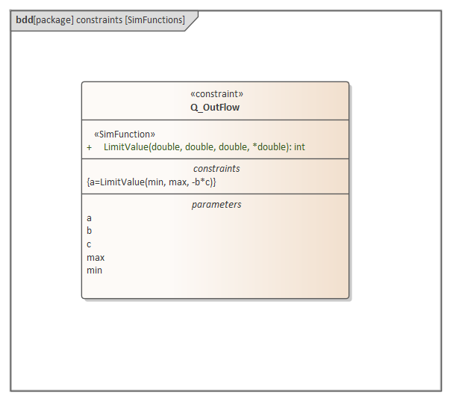Click empty canvas area below the Q_OutFlow block
The image size is (453, 402).
click(x=215, y=344)
